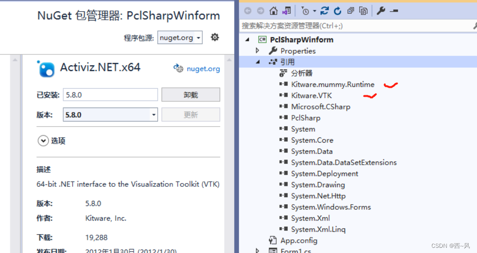Expand the Properties node arrow
The height and width of the screenshot is (253, 477).
point(257,51)
